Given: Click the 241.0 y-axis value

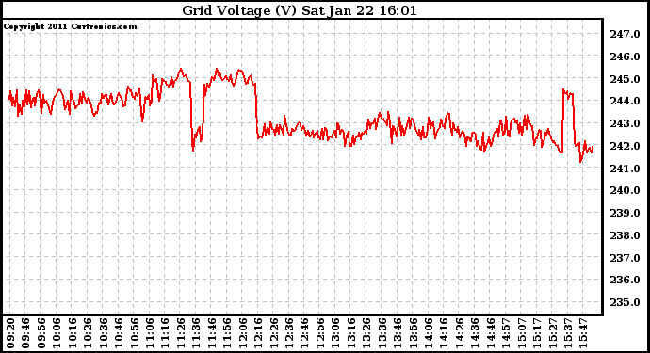Looking at the screenshot, I should pyautogui.click(x=625, y=168).
